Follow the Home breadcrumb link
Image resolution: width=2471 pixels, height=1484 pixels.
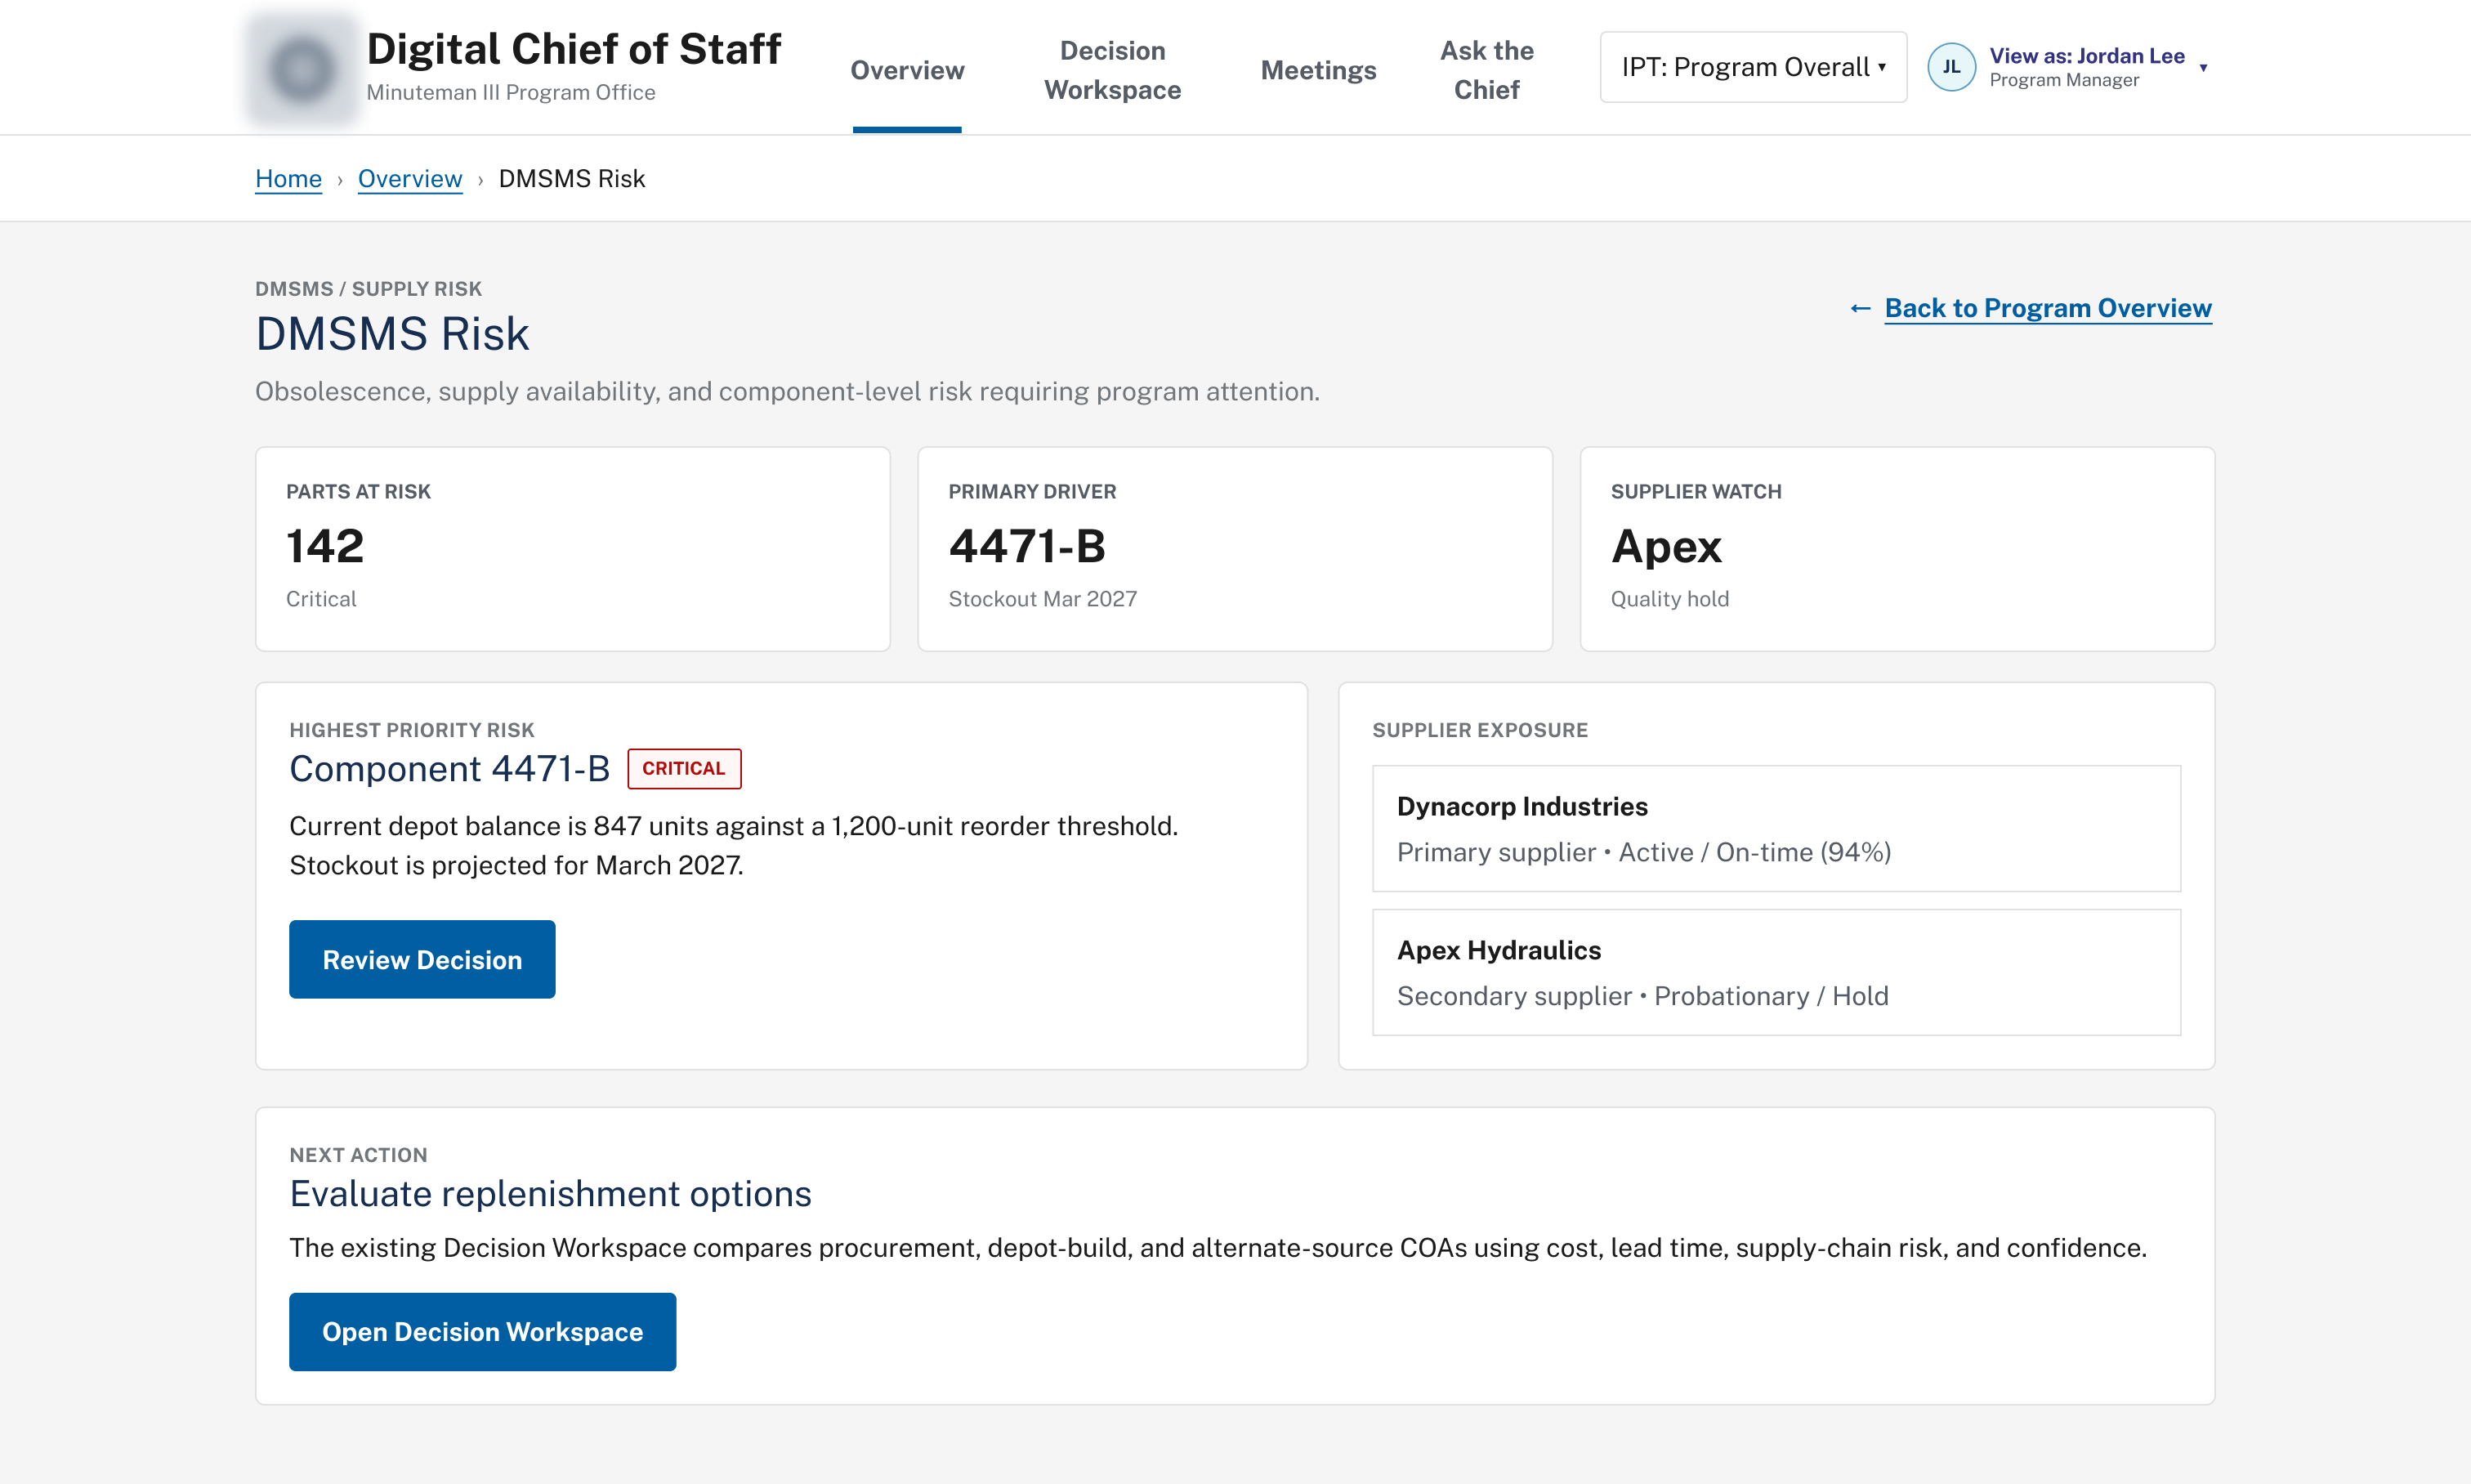[x=288, y=179]
